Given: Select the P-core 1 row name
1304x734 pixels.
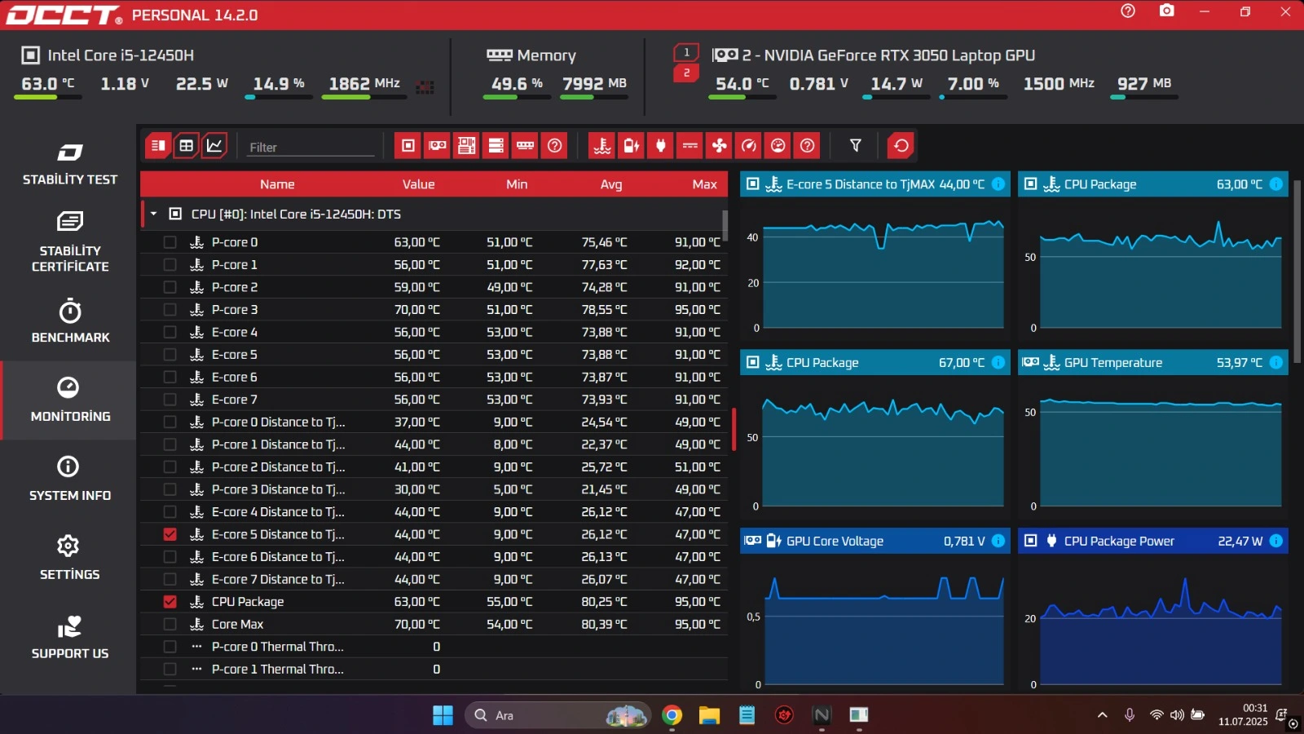Looking at the screenshot, I should (235, 265).
